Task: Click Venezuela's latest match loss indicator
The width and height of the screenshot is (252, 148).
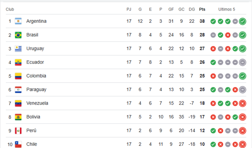Action: tap(242, 103)
